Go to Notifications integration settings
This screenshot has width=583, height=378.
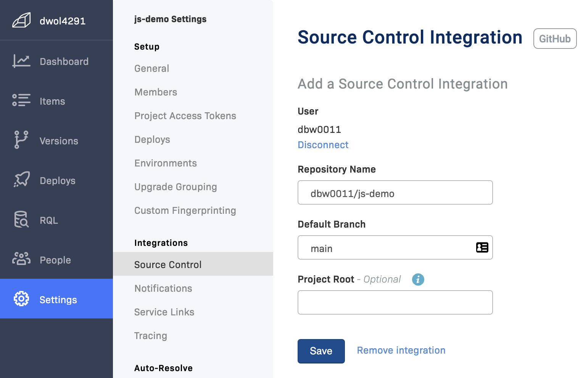click(163, 289)
